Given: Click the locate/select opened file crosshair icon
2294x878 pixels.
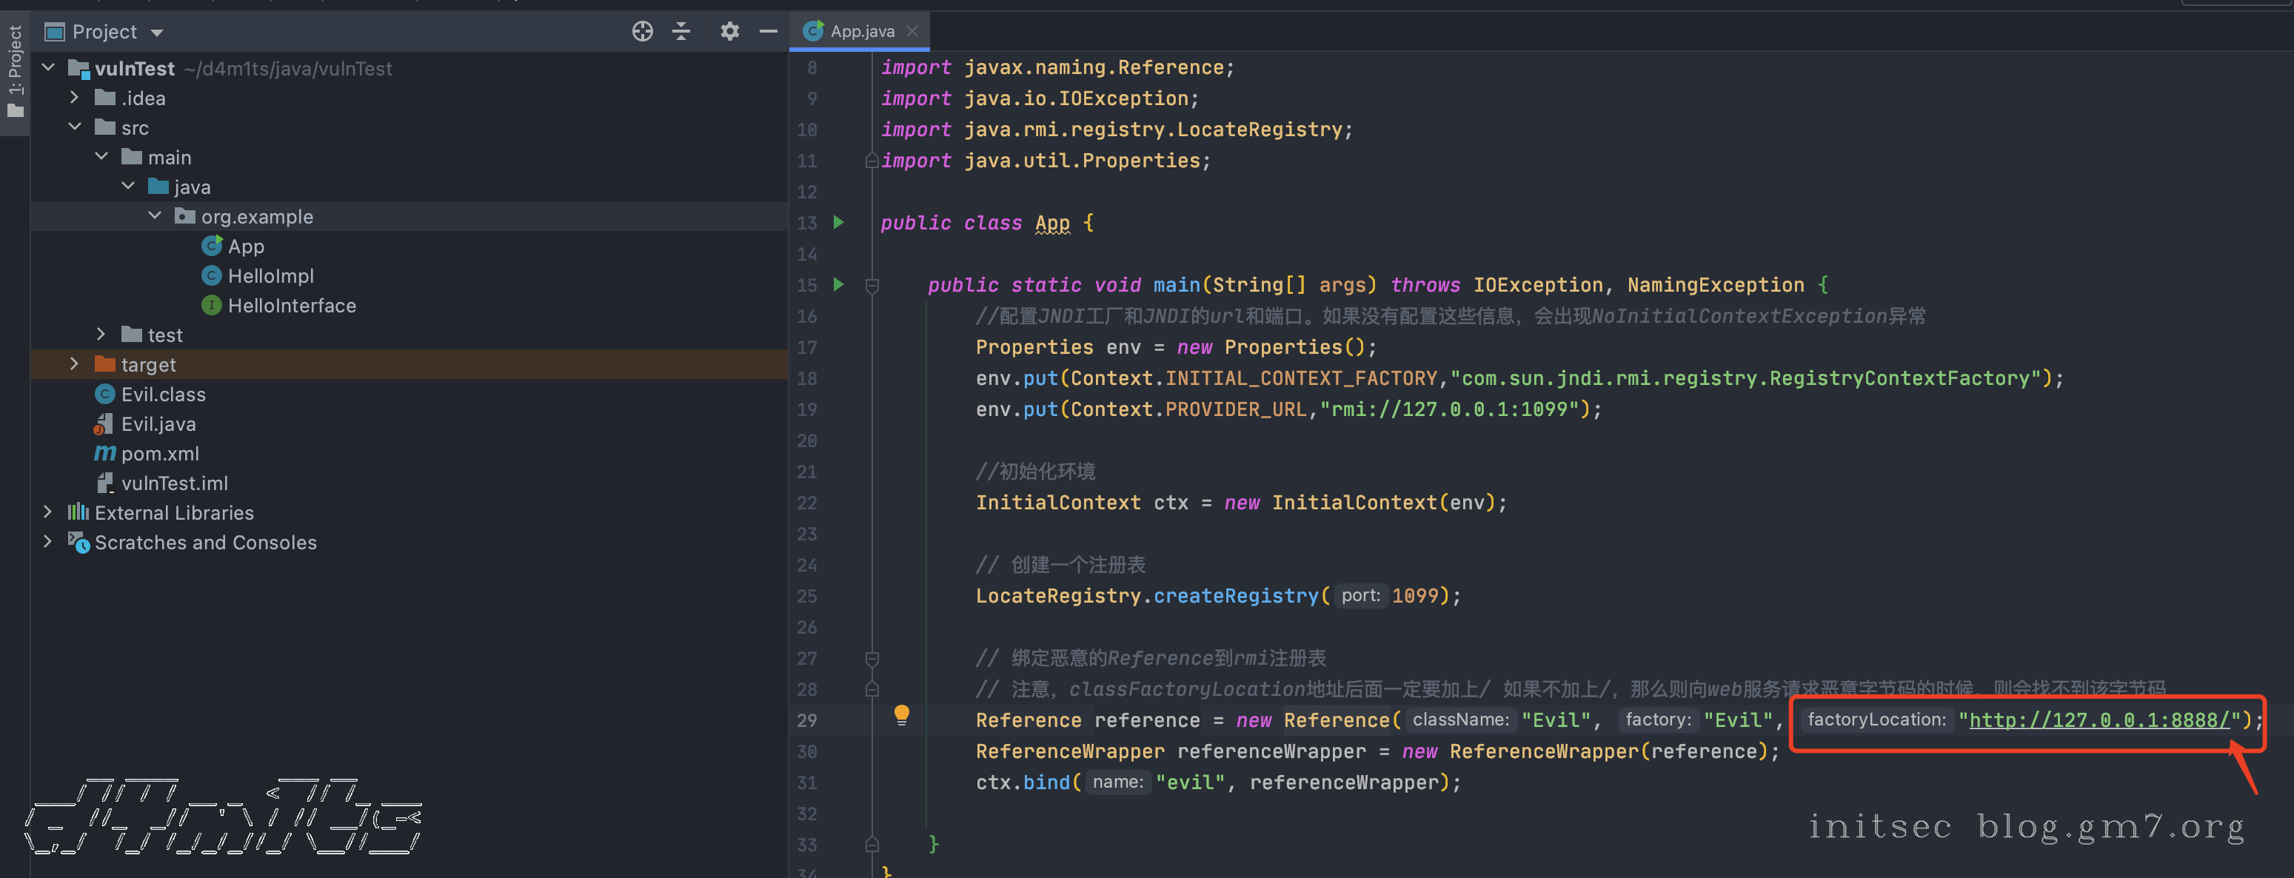Looking at the screenshot, I should coord(642,31).
